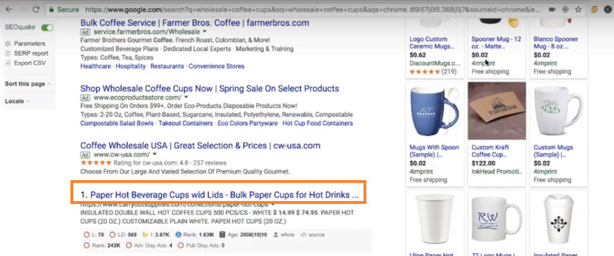Open the Chrome profile avatar

tap(608, 10)
